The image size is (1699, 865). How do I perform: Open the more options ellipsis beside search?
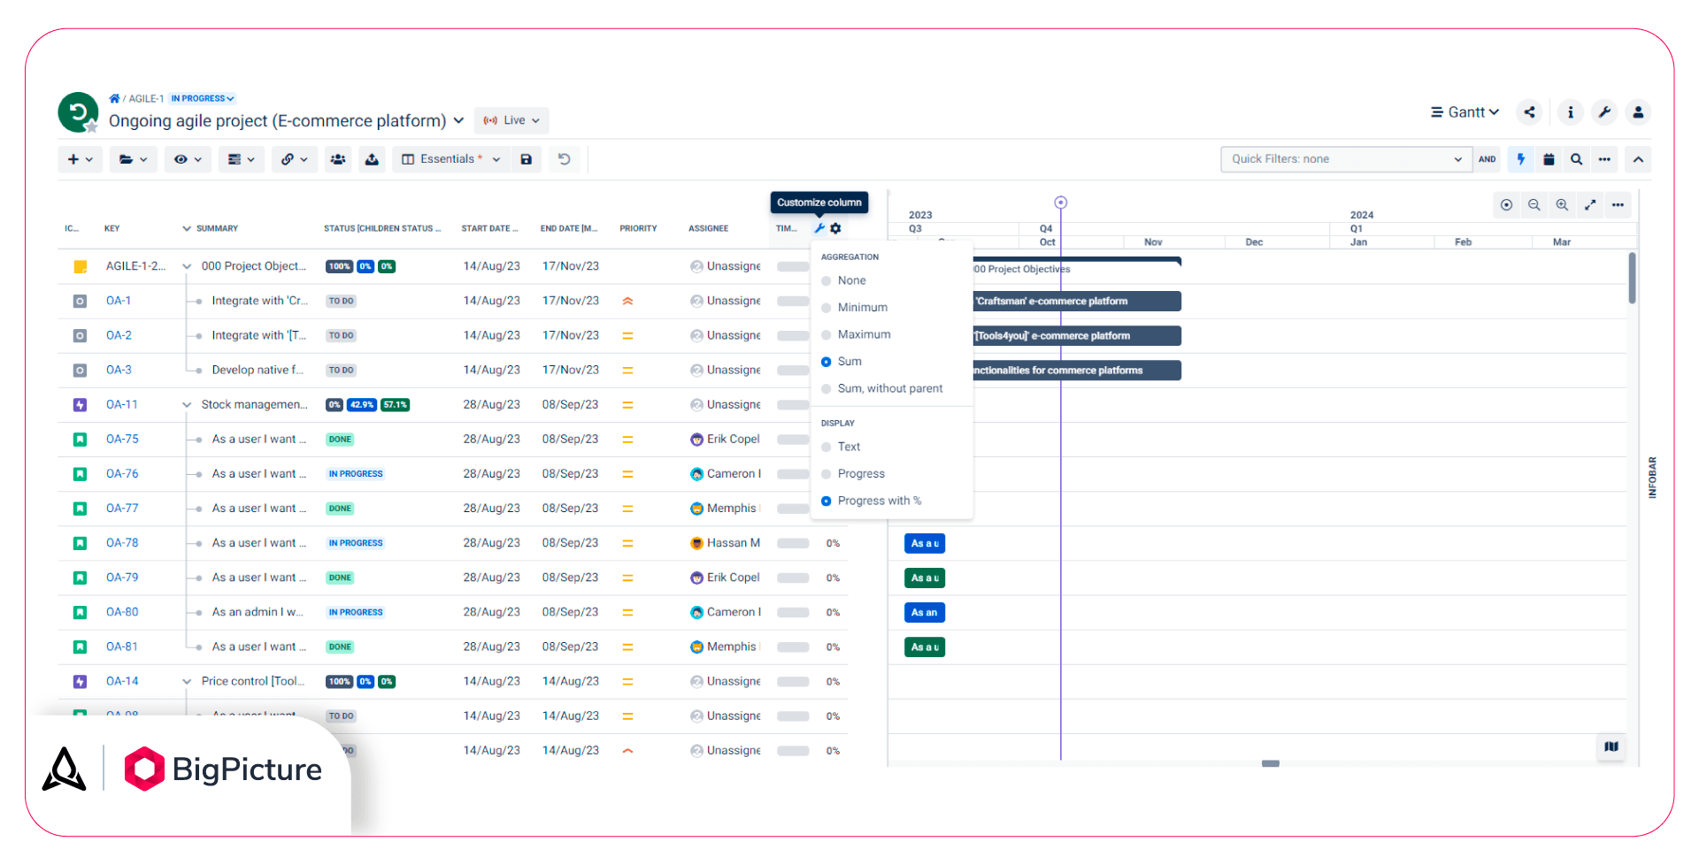[x=1604, y=159]
